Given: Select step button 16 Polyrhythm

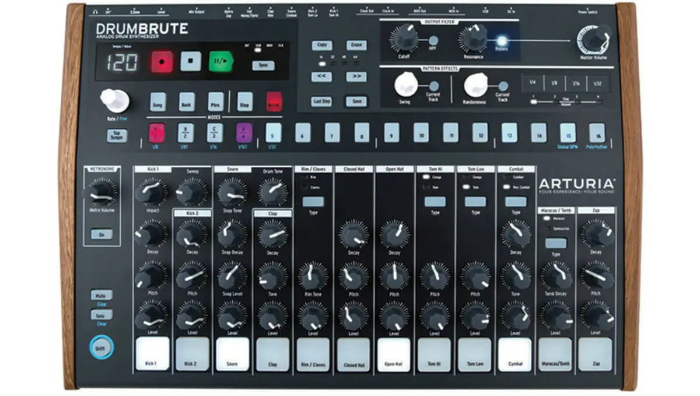Looking at the screenshot, I should click(x=597, y=133).
